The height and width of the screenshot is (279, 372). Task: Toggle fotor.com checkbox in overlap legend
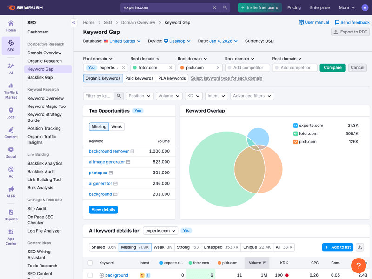tap(295, 133)
